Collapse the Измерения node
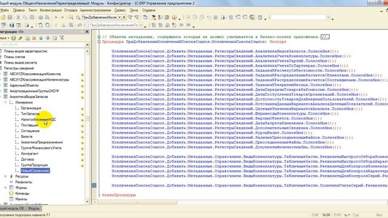This screenshot has width=388, height=218. (x=5, y=102)
